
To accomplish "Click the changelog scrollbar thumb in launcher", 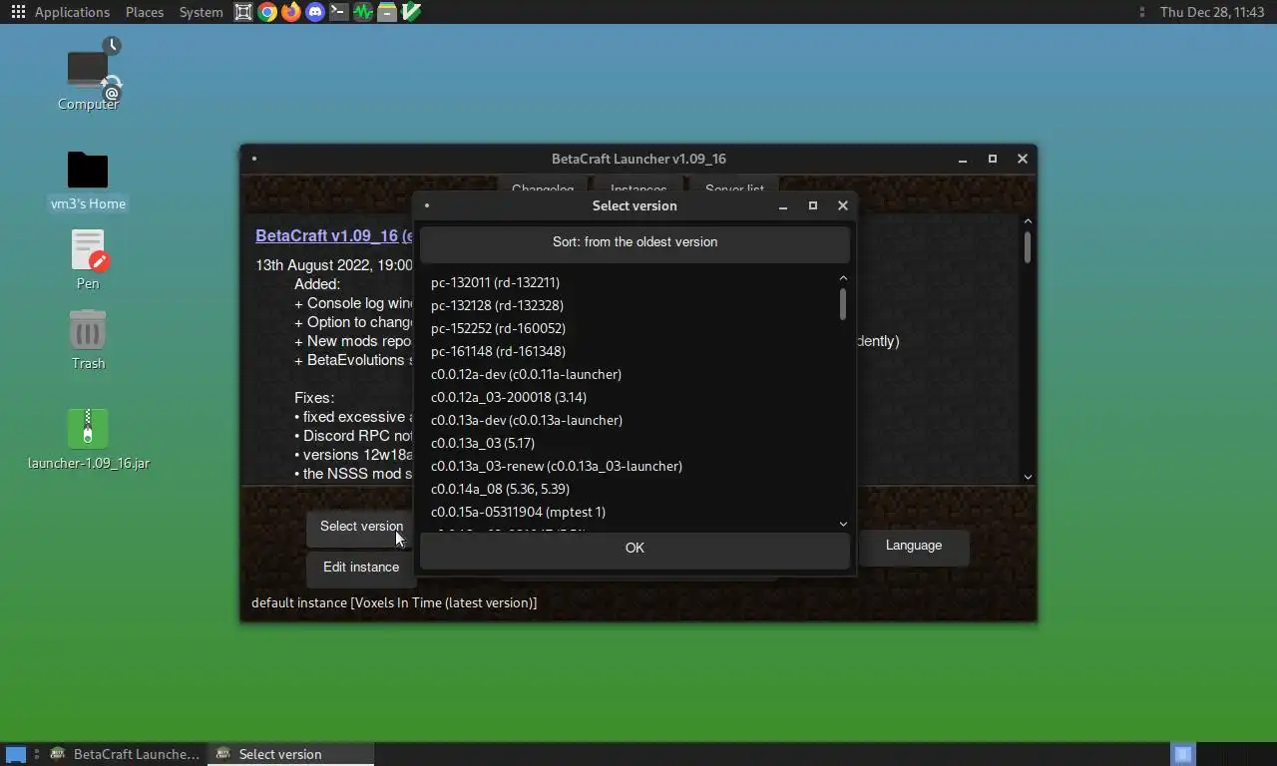I will 1028,247.
